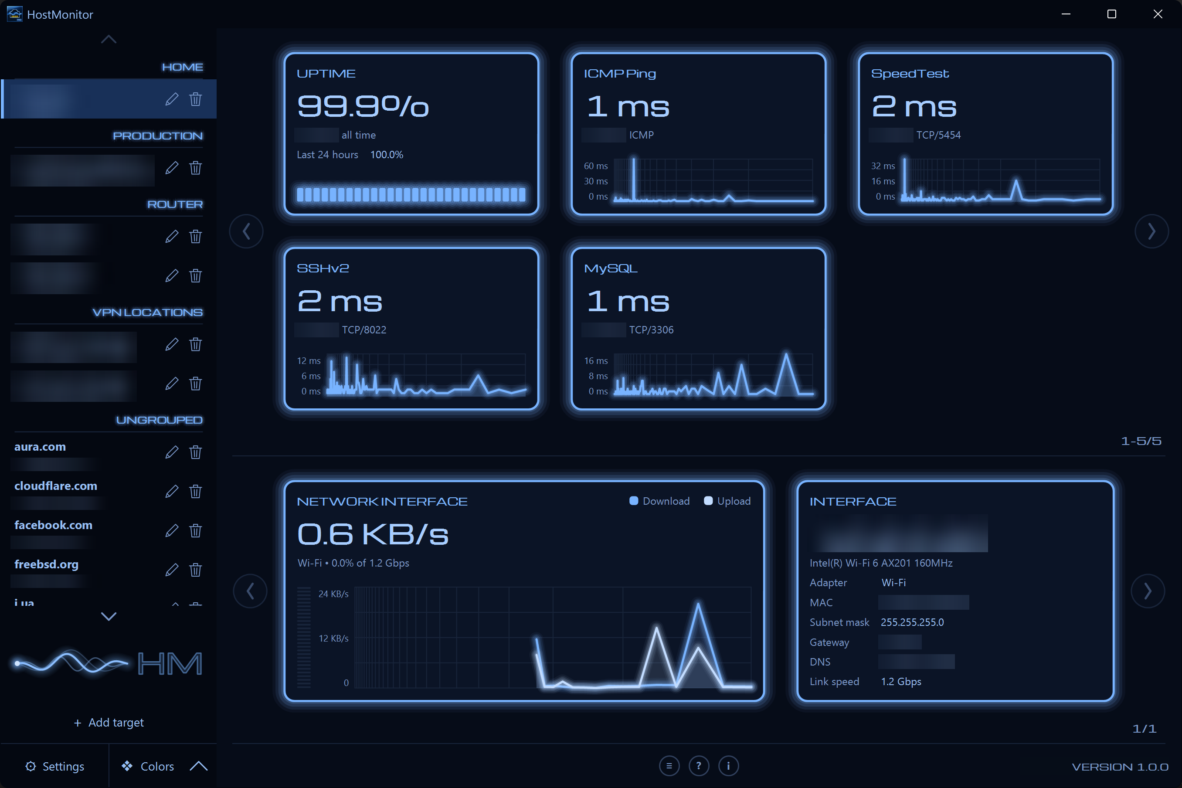This screenshot has width=1182, height=788.
Task: Open the SSHv2 card
Action: tap(411, 329)
